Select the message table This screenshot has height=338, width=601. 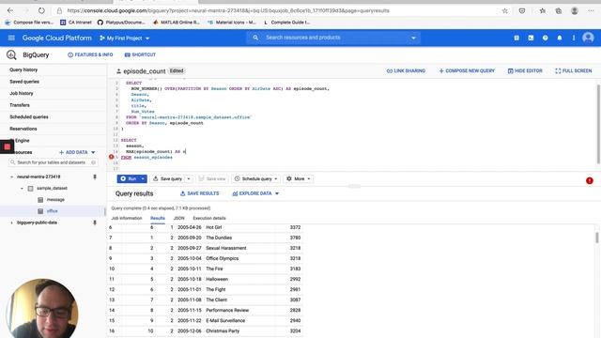(55, 200)
